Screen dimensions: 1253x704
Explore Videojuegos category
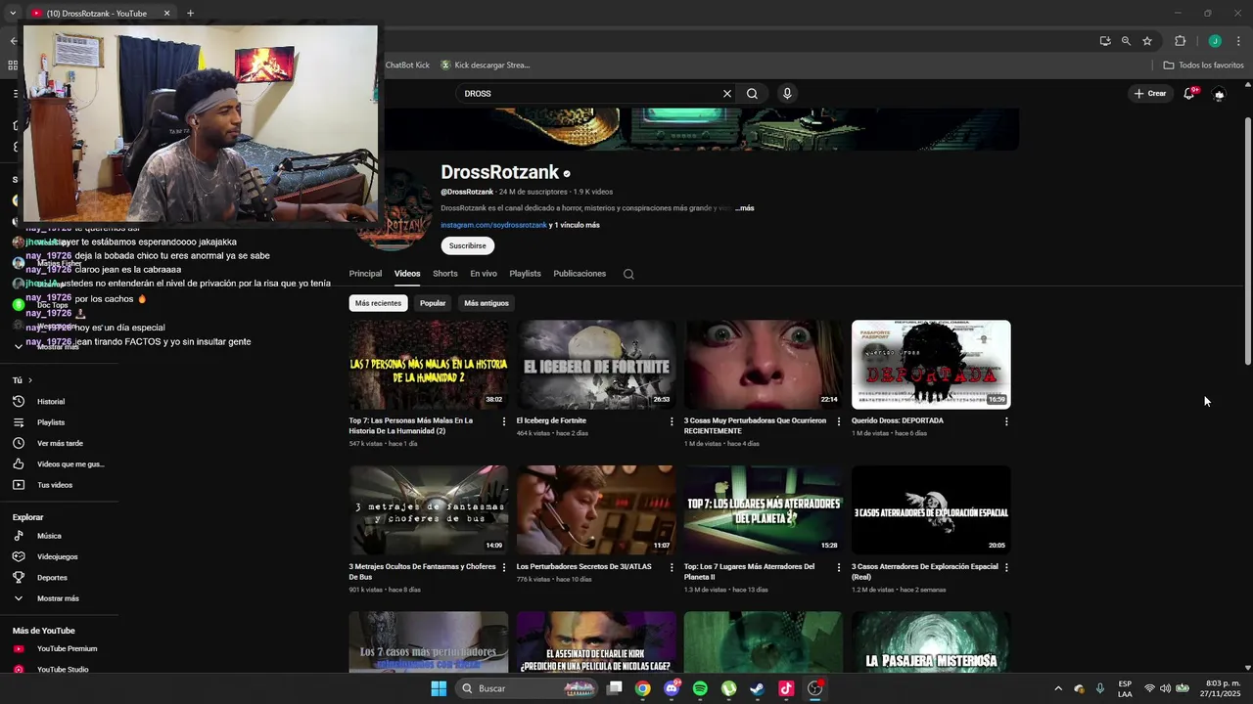click(x=59, y=556)
